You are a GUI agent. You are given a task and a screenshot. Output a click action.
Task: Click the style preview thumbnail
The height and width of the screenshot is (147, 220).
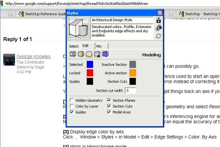[78, 28]
